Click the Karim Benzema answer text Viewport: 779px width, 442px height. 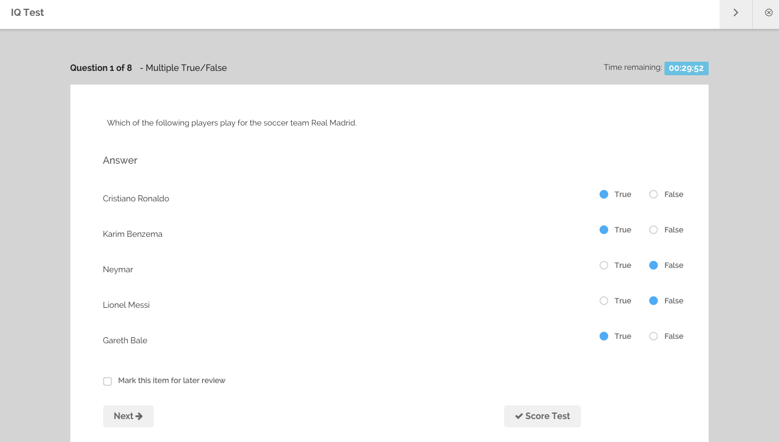coord(133,234)
